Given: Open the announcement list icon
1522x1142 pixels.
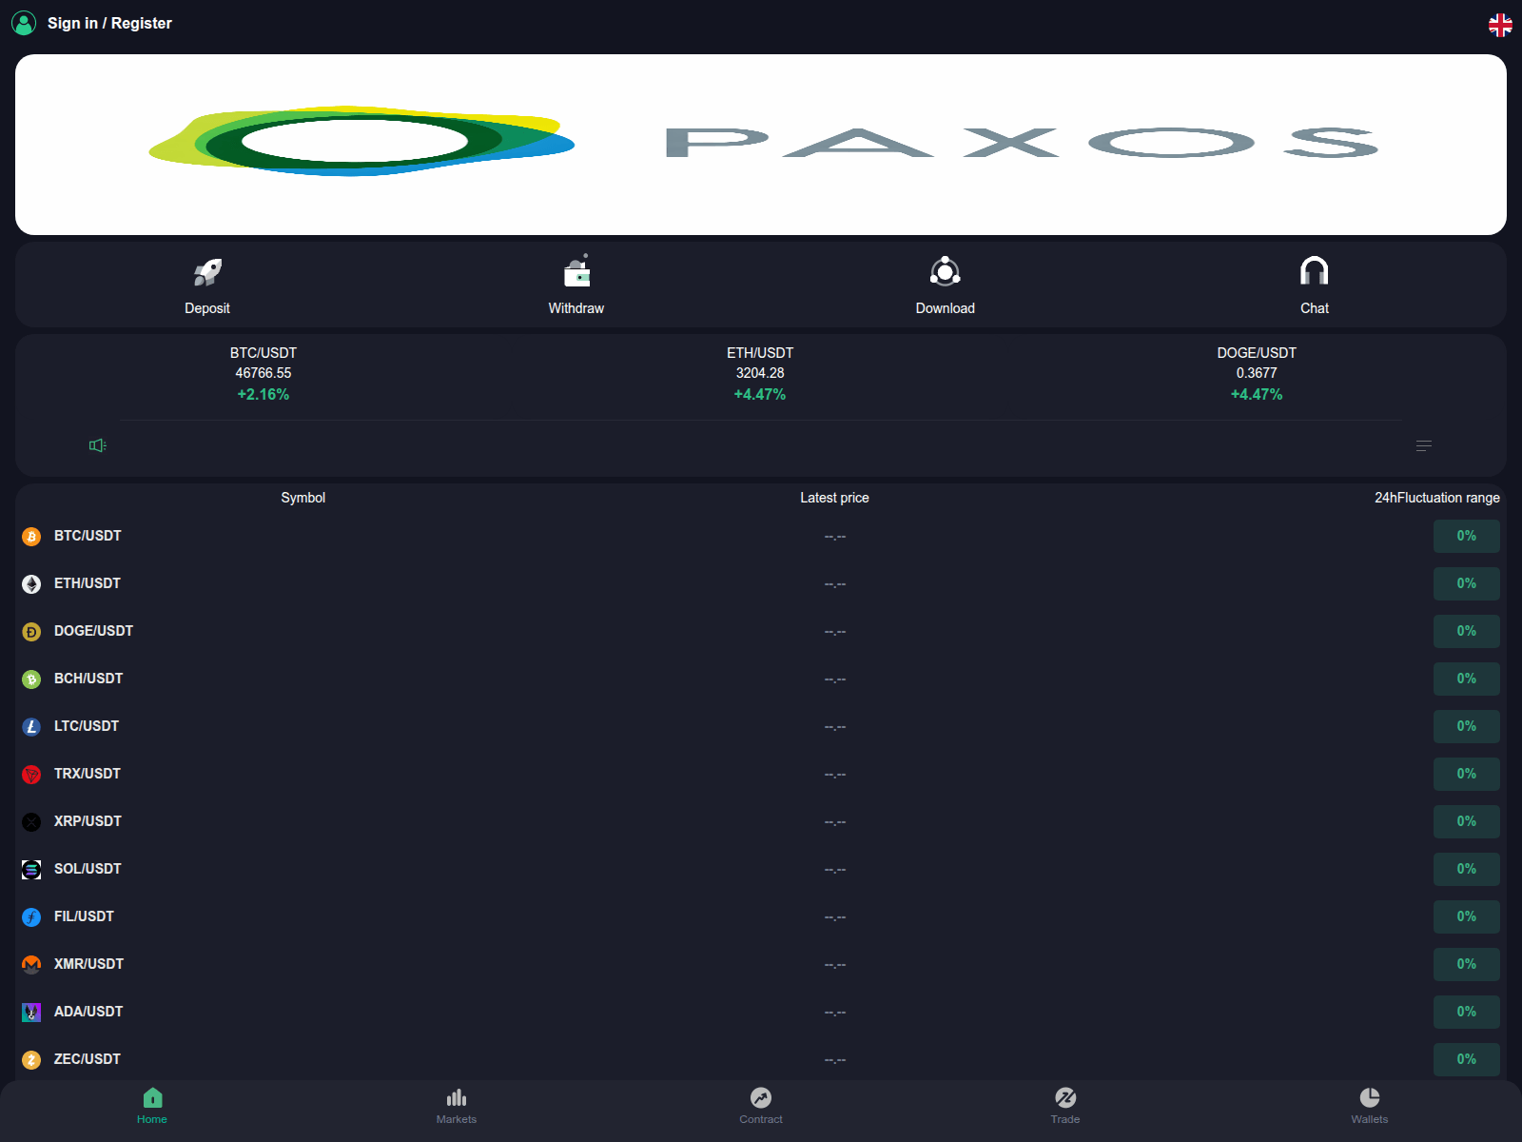Looking at the screenshot, I should [x=1424, y=444].
